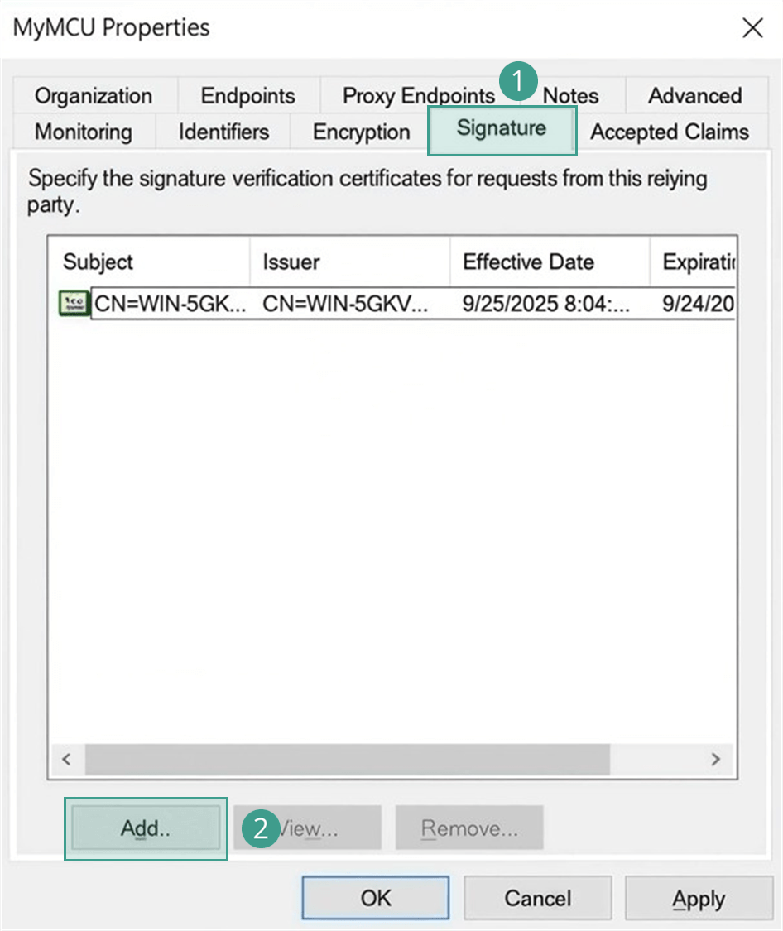The height and width of the screenshot is (931, 783).
Task: Select the CN=WIN-5GK certificate subject row
Action: click(170, 304)
